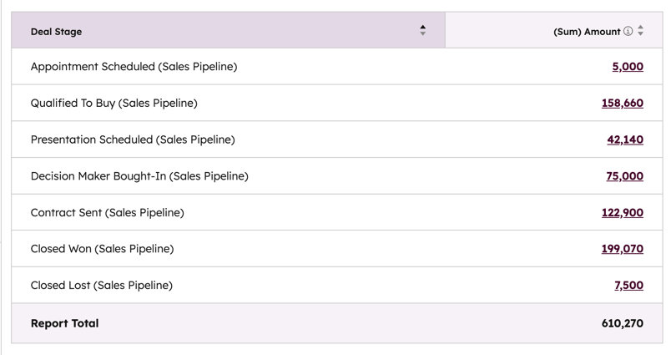Click the (Sum) Amount header label
The height and width of the screenshot is (355, 671).
(x=586, y=32)
